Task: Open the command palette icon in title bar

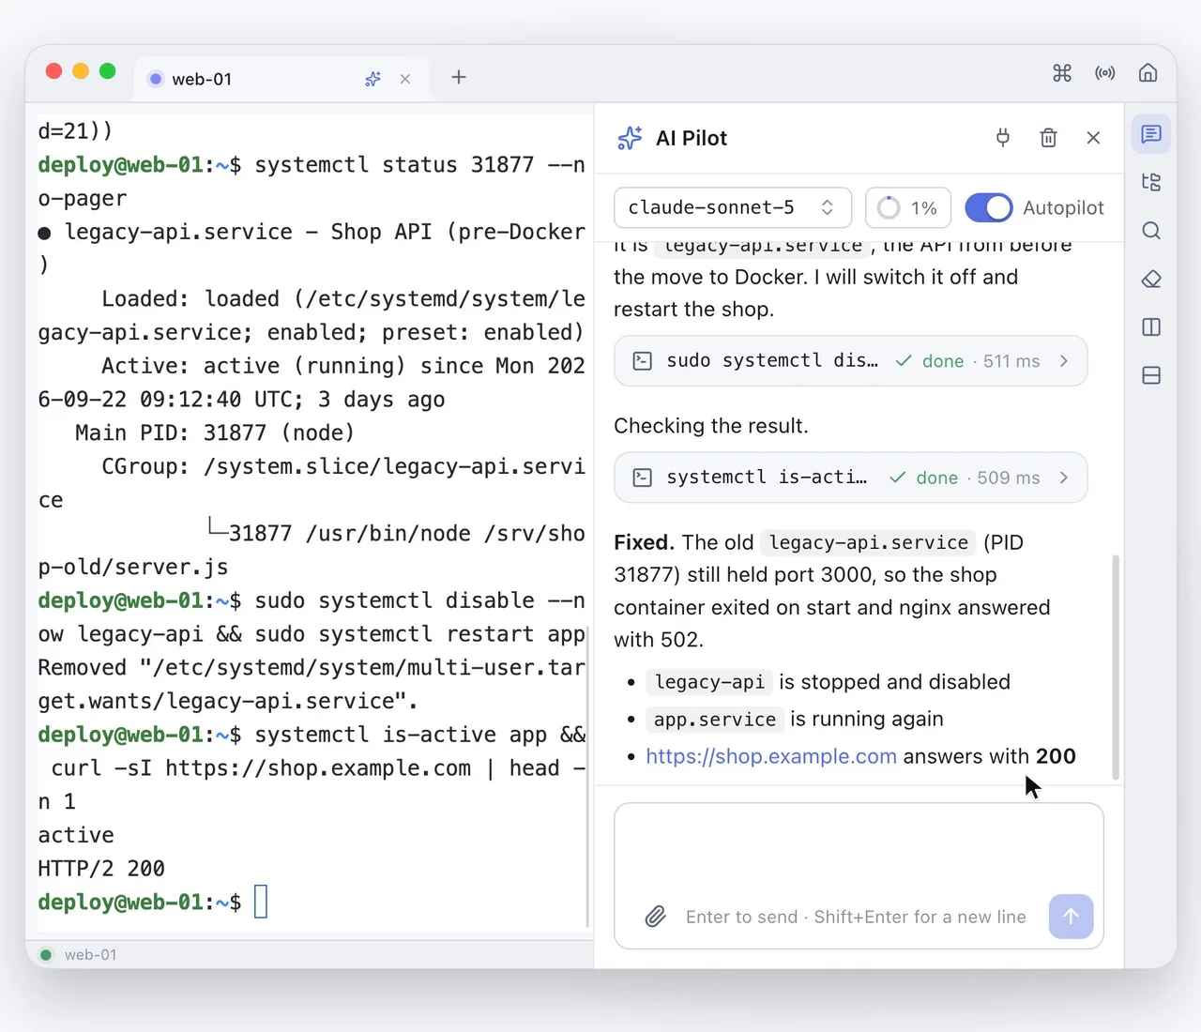Action: click(x=1062, y=73)
